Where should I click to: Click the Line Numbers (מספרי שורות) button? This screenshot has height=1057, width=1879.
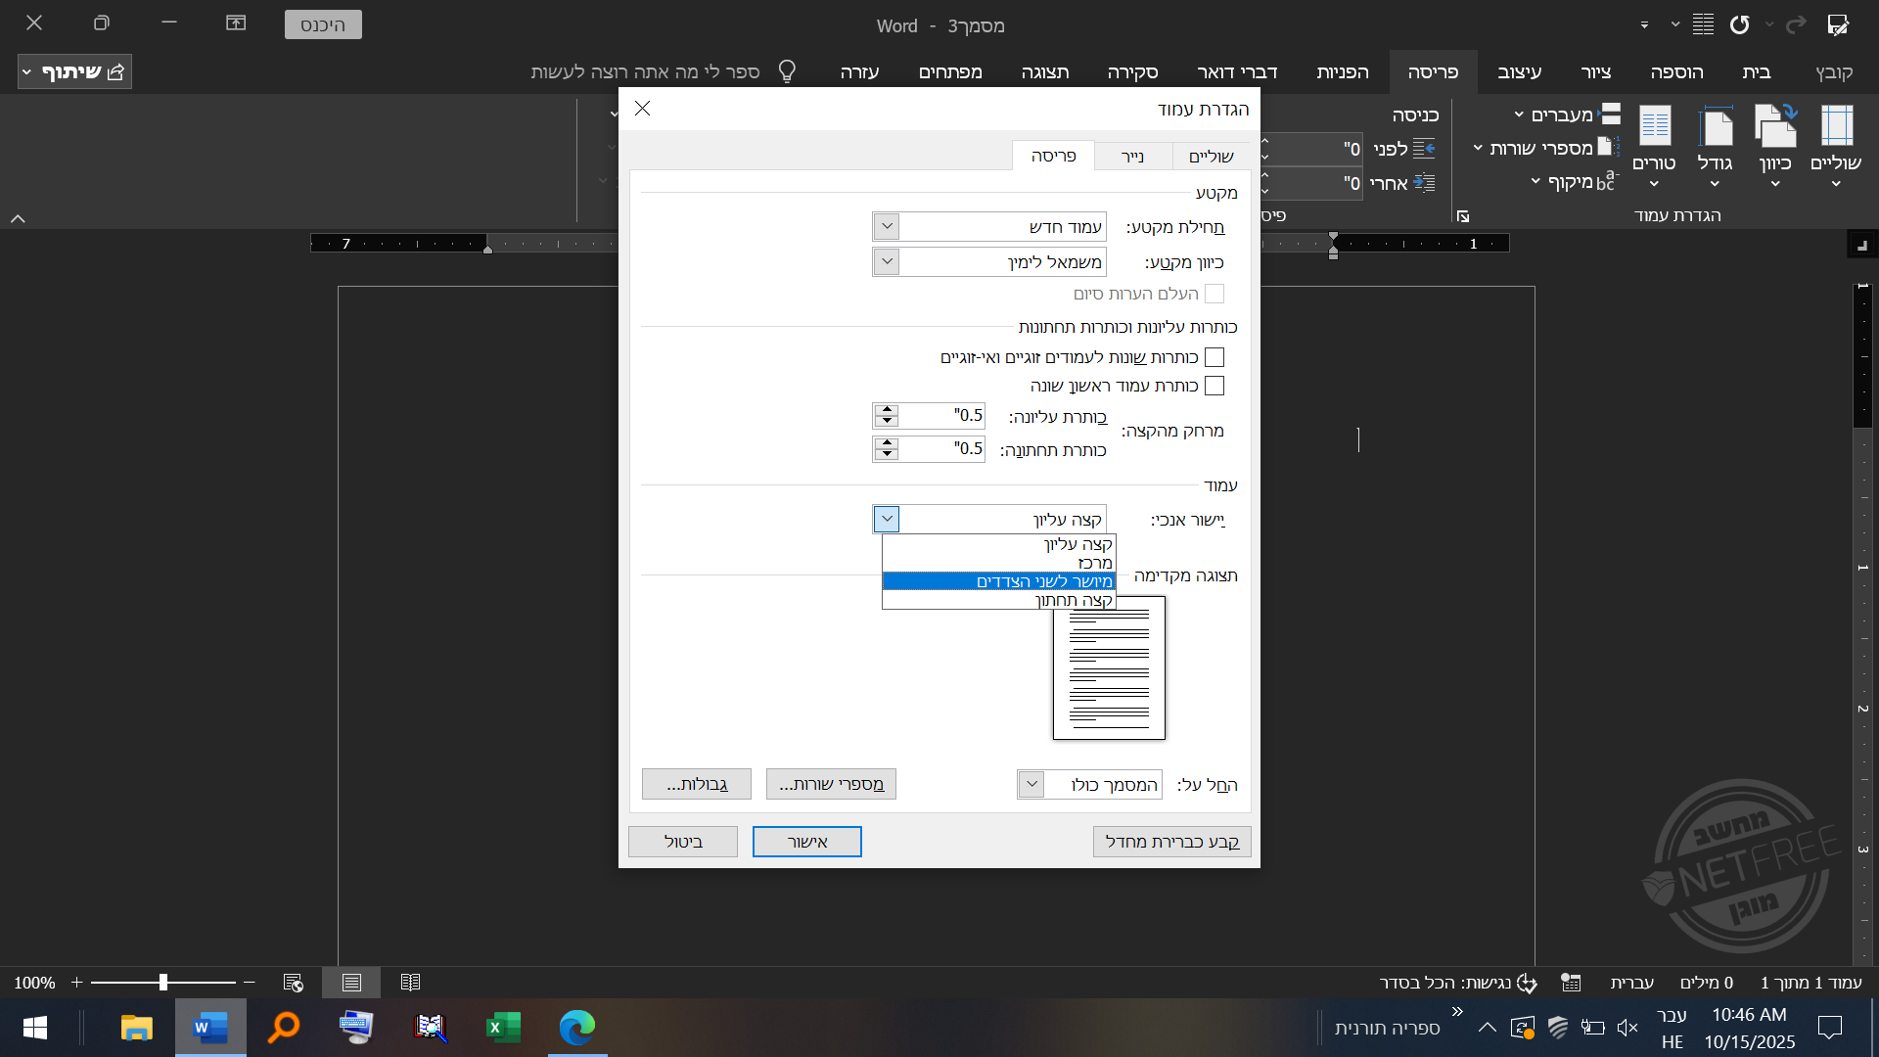click(x=831, y=784)
